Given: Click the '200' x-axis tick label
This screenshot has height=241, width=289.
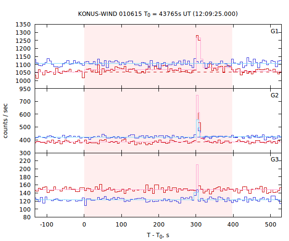Looking at the screenshot, I should tap(158, 225).
